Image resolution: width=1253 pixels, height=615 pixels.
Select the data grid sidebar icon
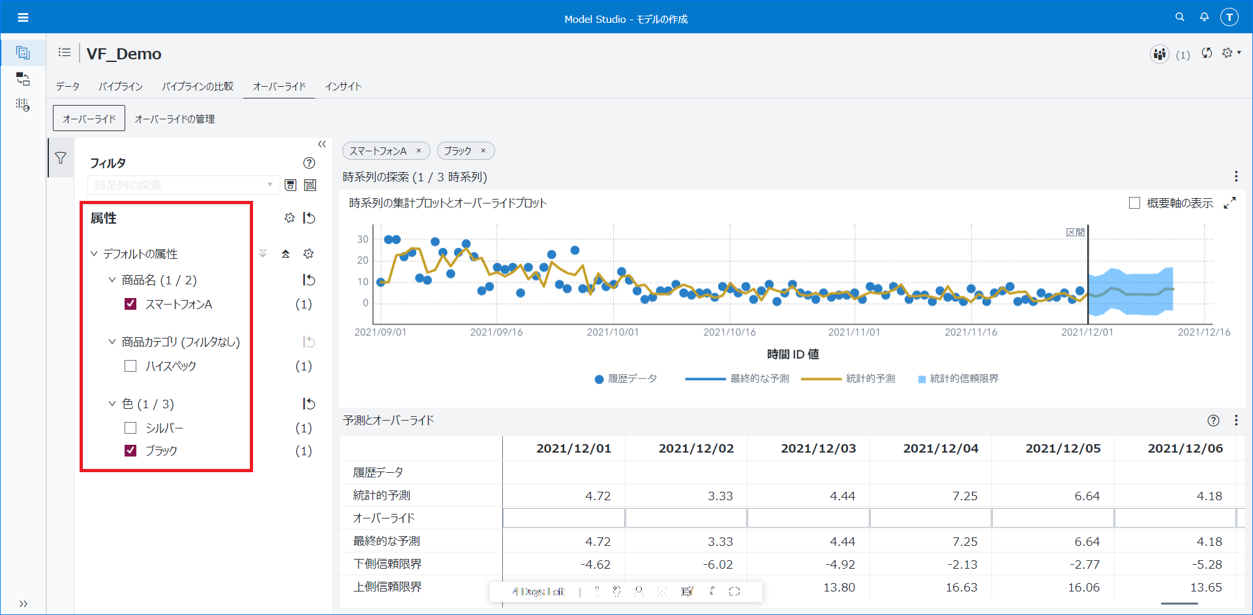[23, 105]
